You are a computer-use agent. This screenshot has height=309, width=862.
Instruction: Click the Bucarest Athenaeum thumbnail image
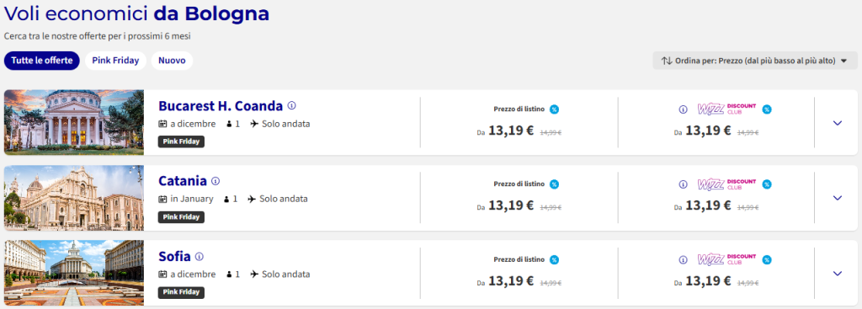pos(74,123)
